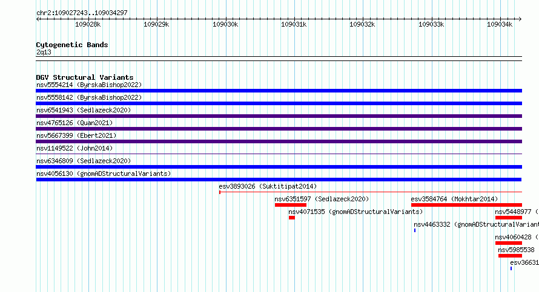539x292 pixels.
Task: Select the red bar under nsv6351597
Action: [x=291, y=205]
